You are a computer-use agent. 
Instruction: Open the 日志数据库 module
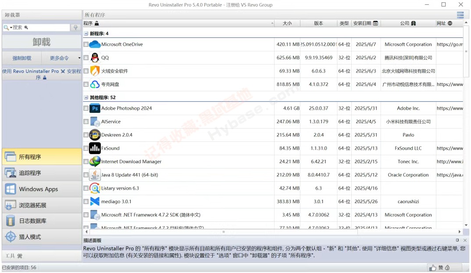pyautogui.click(x=42, y=221)
